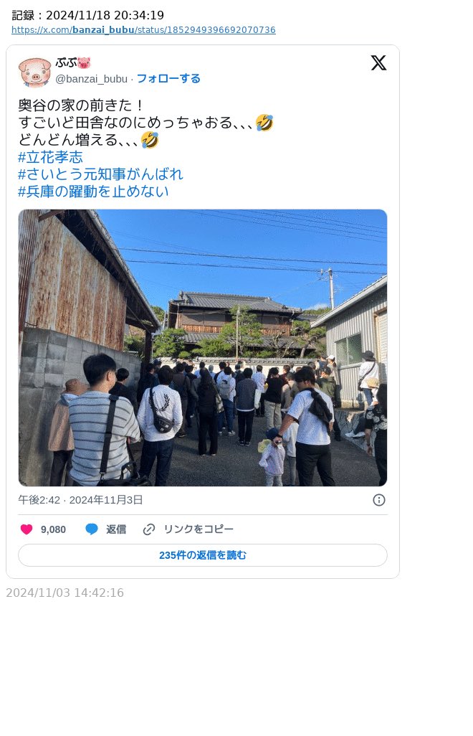
Task: Open hashtag #さいとう元知事がんばれ
Action: [x=100, y=174]
